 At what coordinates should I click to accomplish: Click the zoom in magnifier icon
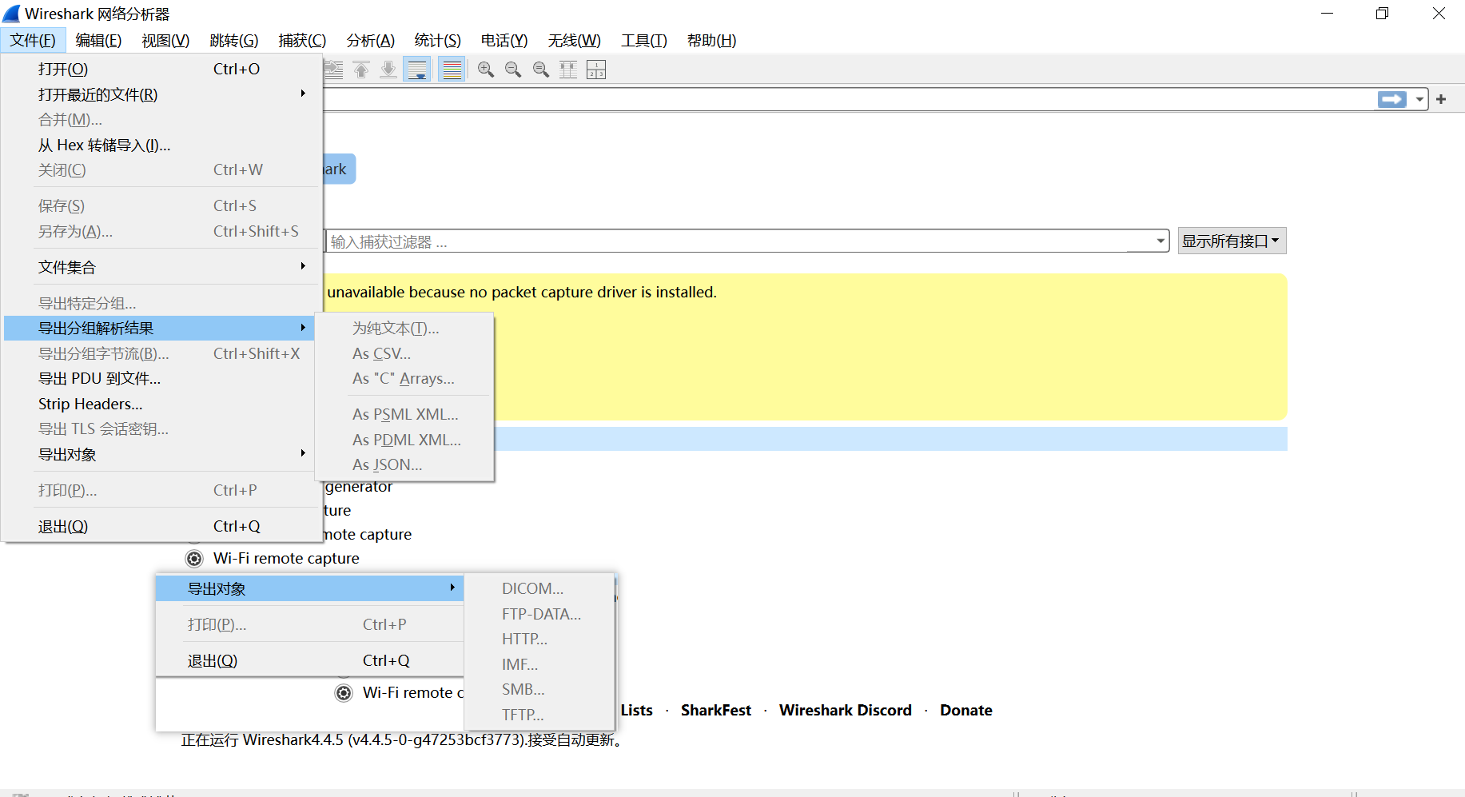pos(486,70)
